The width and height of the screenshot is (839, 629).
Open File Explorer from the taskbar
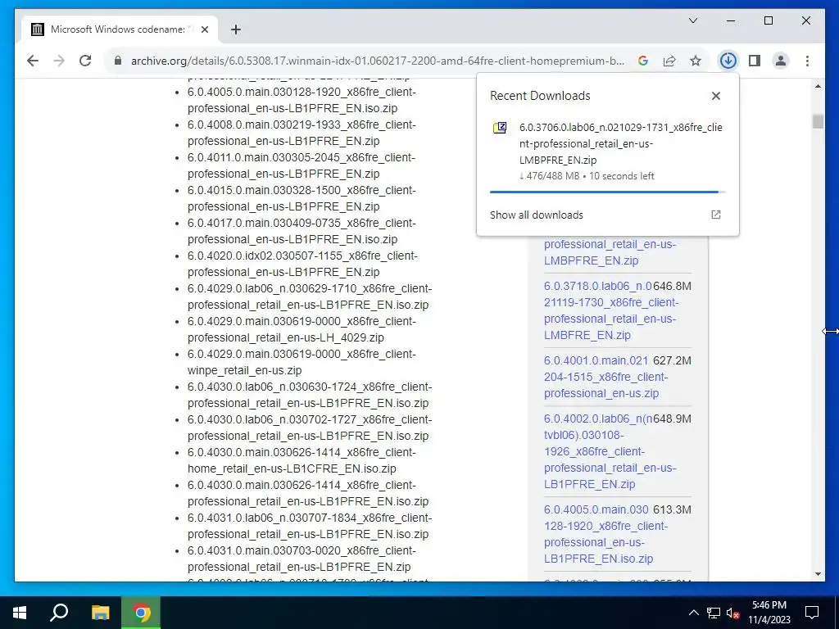point(100,613)
